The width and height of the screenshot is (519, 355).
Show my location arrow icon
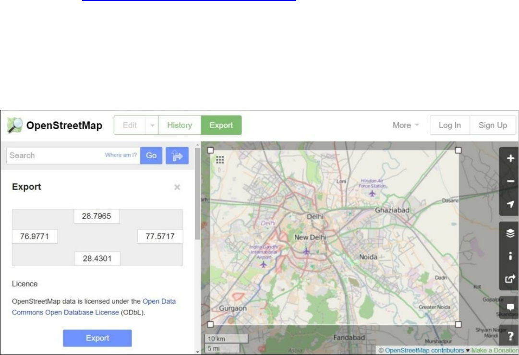point(510,204)
